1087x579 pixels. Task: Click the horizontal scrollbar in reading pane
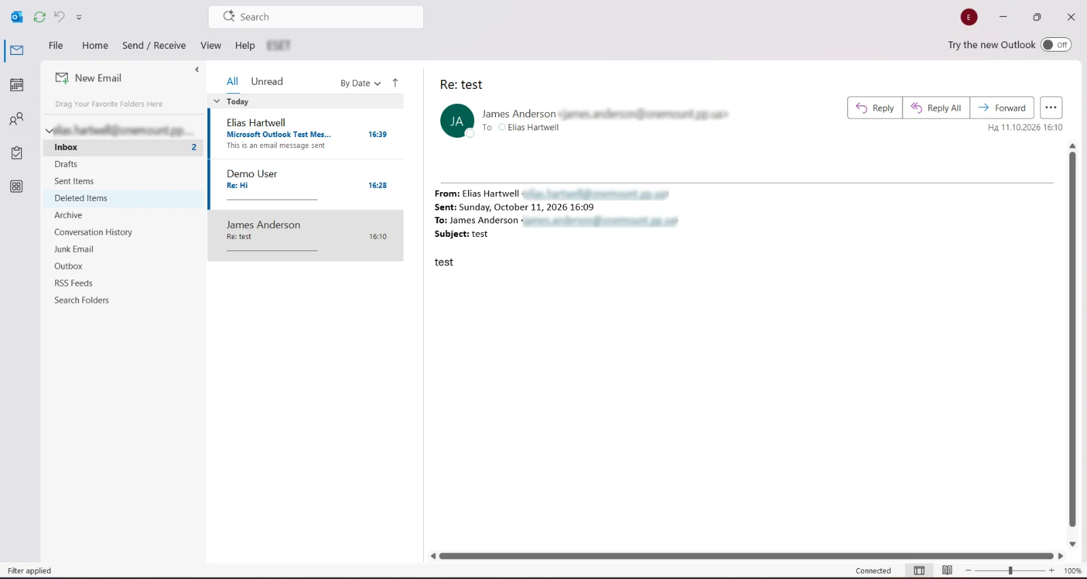tap(746, 556)
